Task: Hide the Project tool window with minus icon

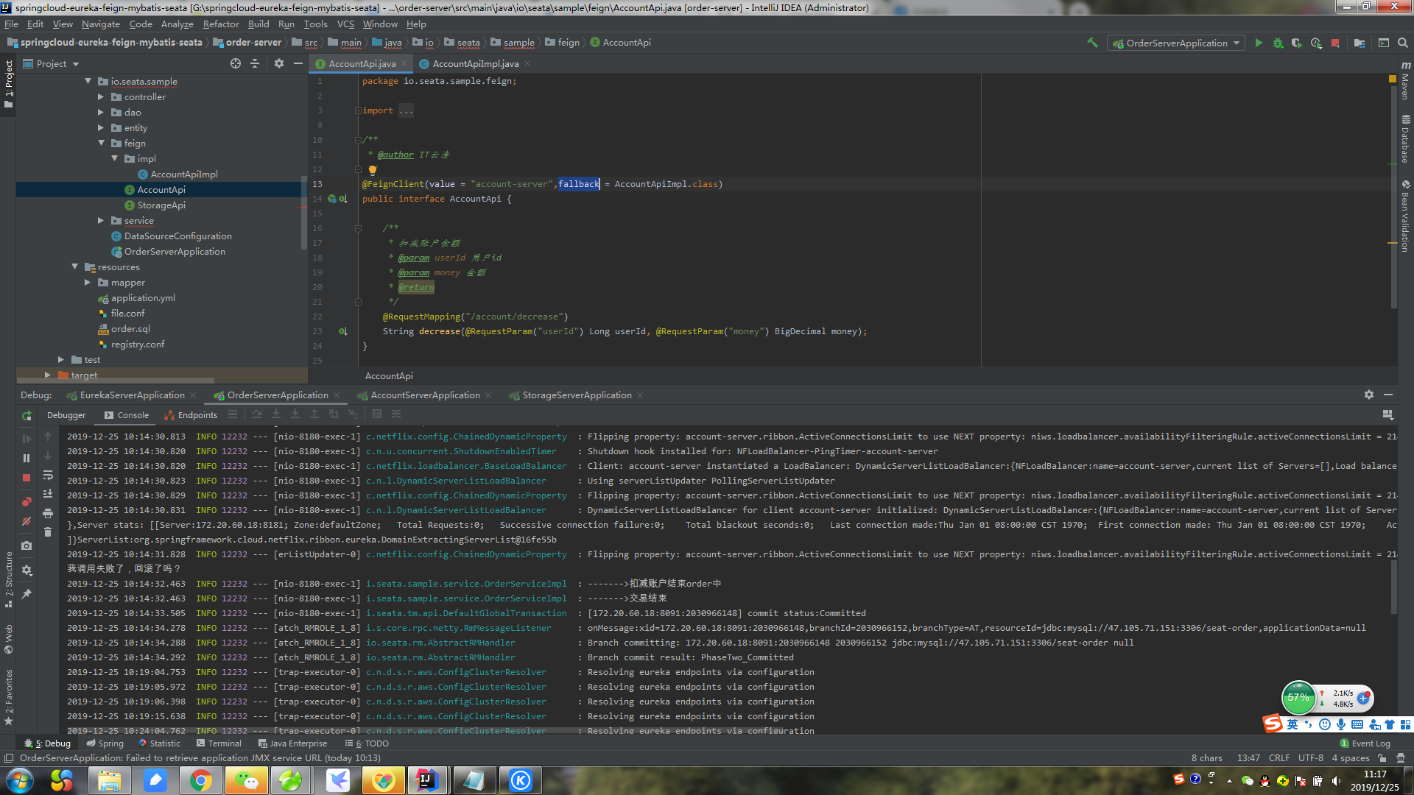Action: [x=298, y=63]
